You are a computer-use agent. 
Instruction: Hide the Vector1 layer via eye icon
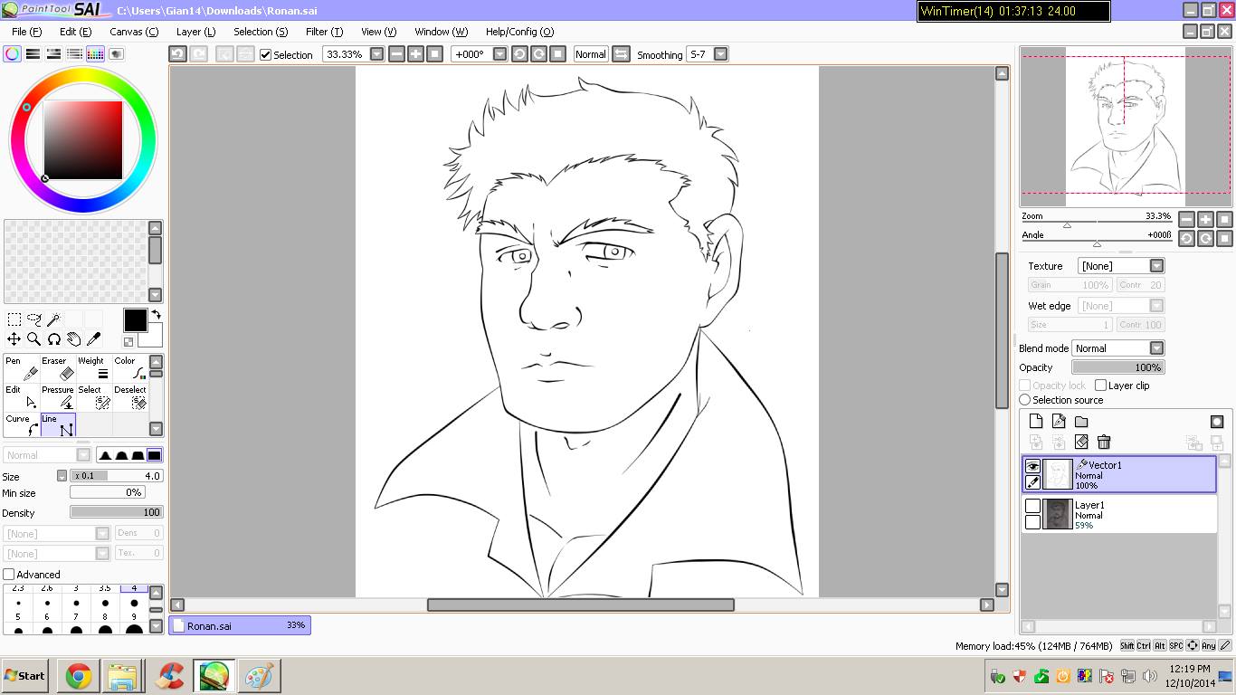click(1032, 466)
